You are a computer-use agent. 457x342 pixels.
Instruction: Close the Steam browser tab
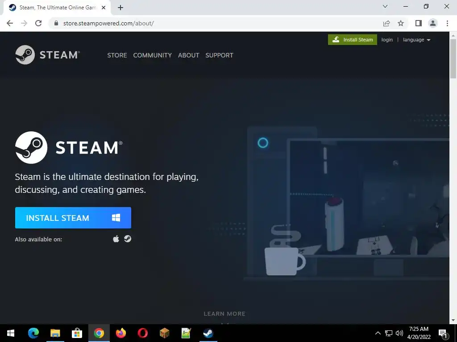(x=104, y=8)
